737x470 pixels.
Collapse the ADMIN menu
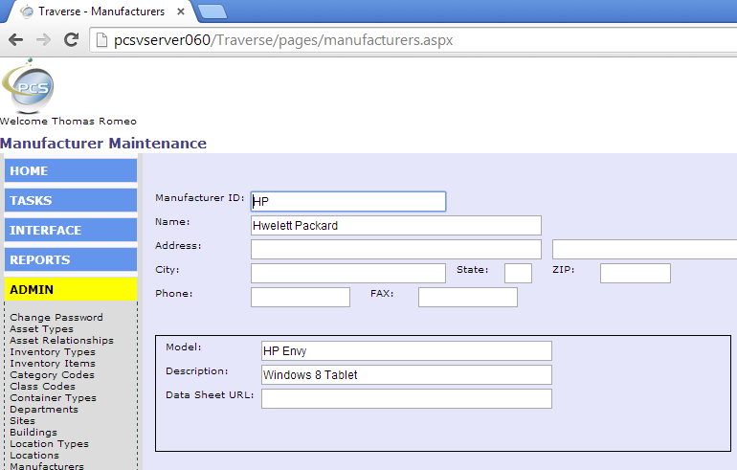71,289
